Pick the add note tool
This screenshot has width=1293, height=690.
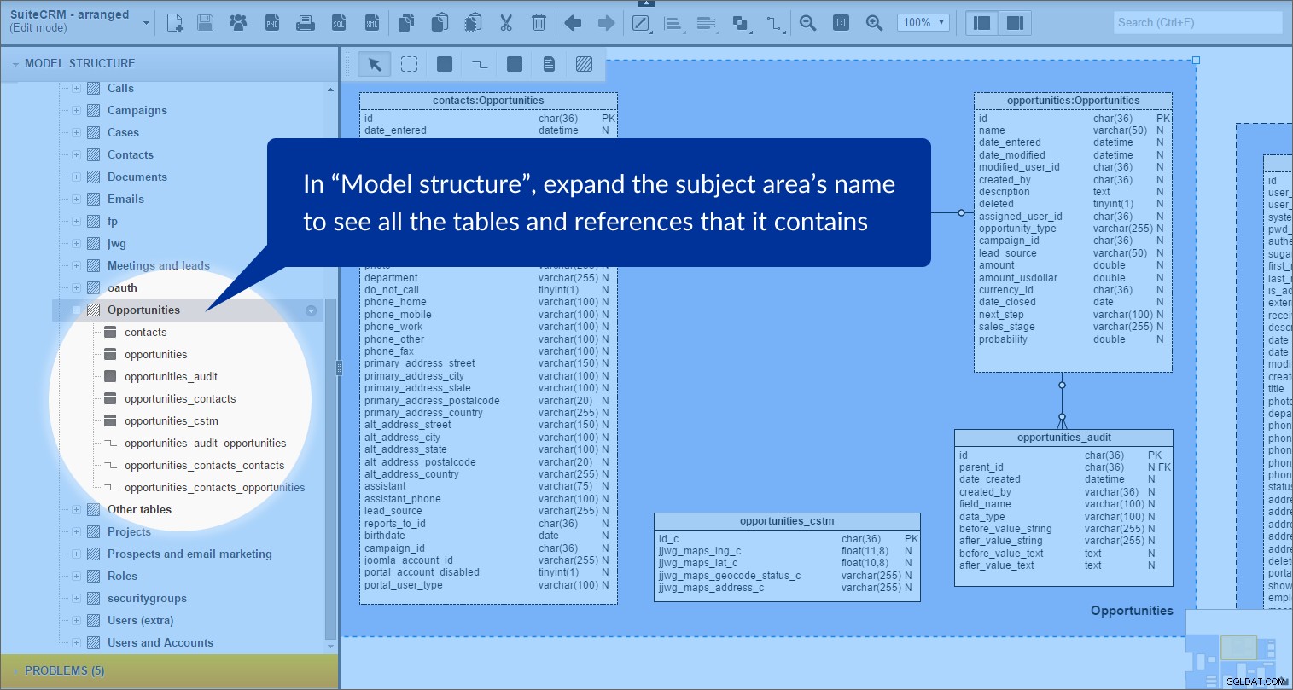[550, 64]
